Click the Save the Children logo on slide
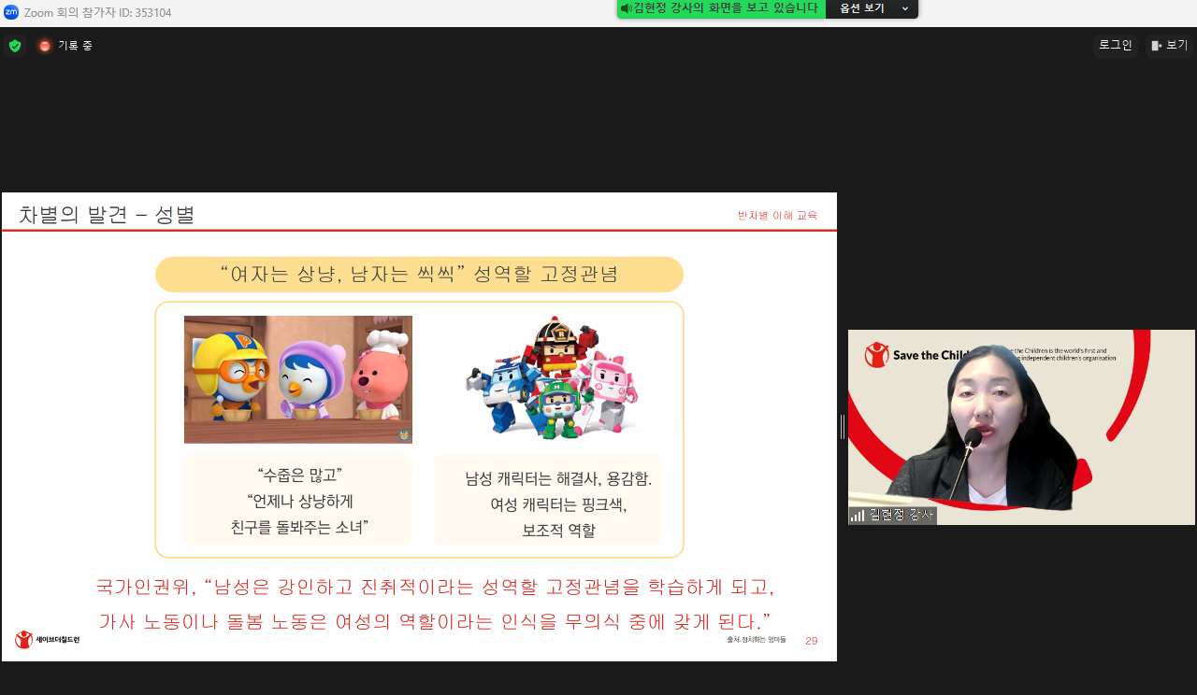This screenshot has height=695, width=1197. click(48, 640)
